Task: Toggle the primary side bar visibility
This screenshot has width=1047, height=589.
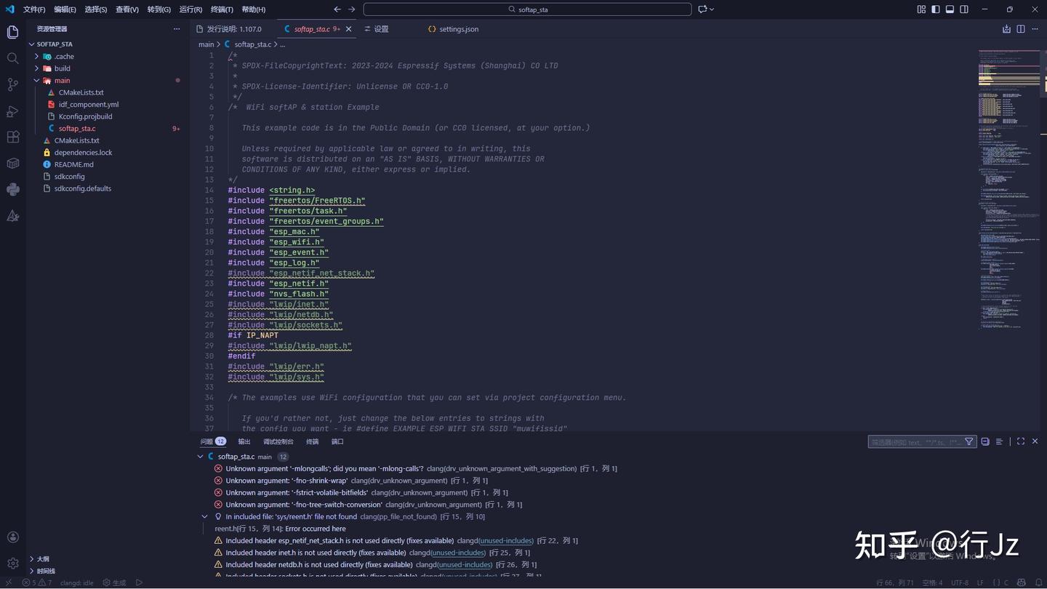Action: tap(936, 9)
